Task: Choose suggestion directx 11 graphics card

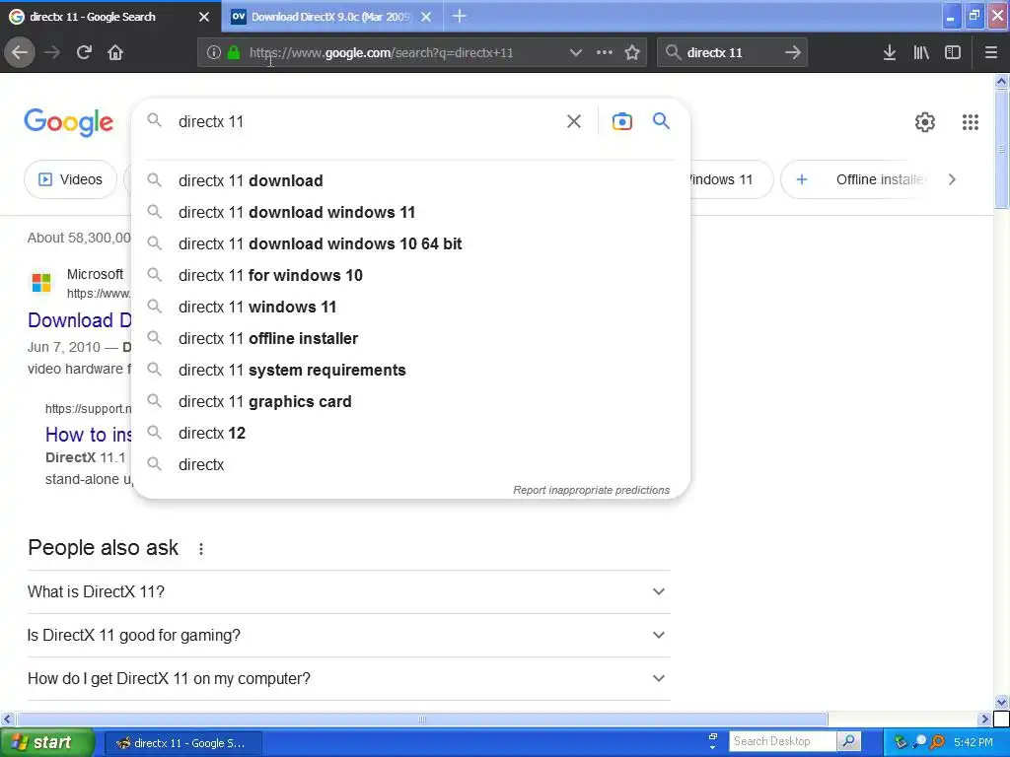Action: [410, 402]
